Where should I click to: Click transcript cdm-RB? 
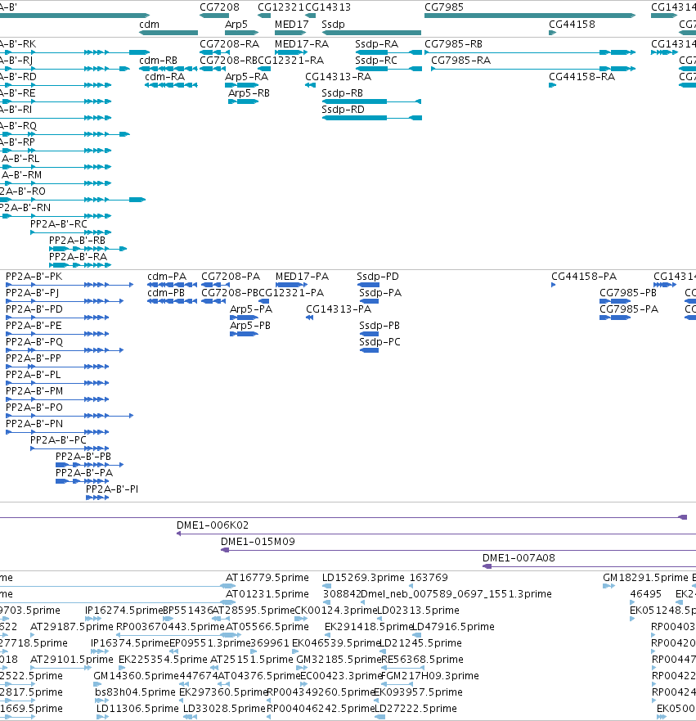(168, 69)
